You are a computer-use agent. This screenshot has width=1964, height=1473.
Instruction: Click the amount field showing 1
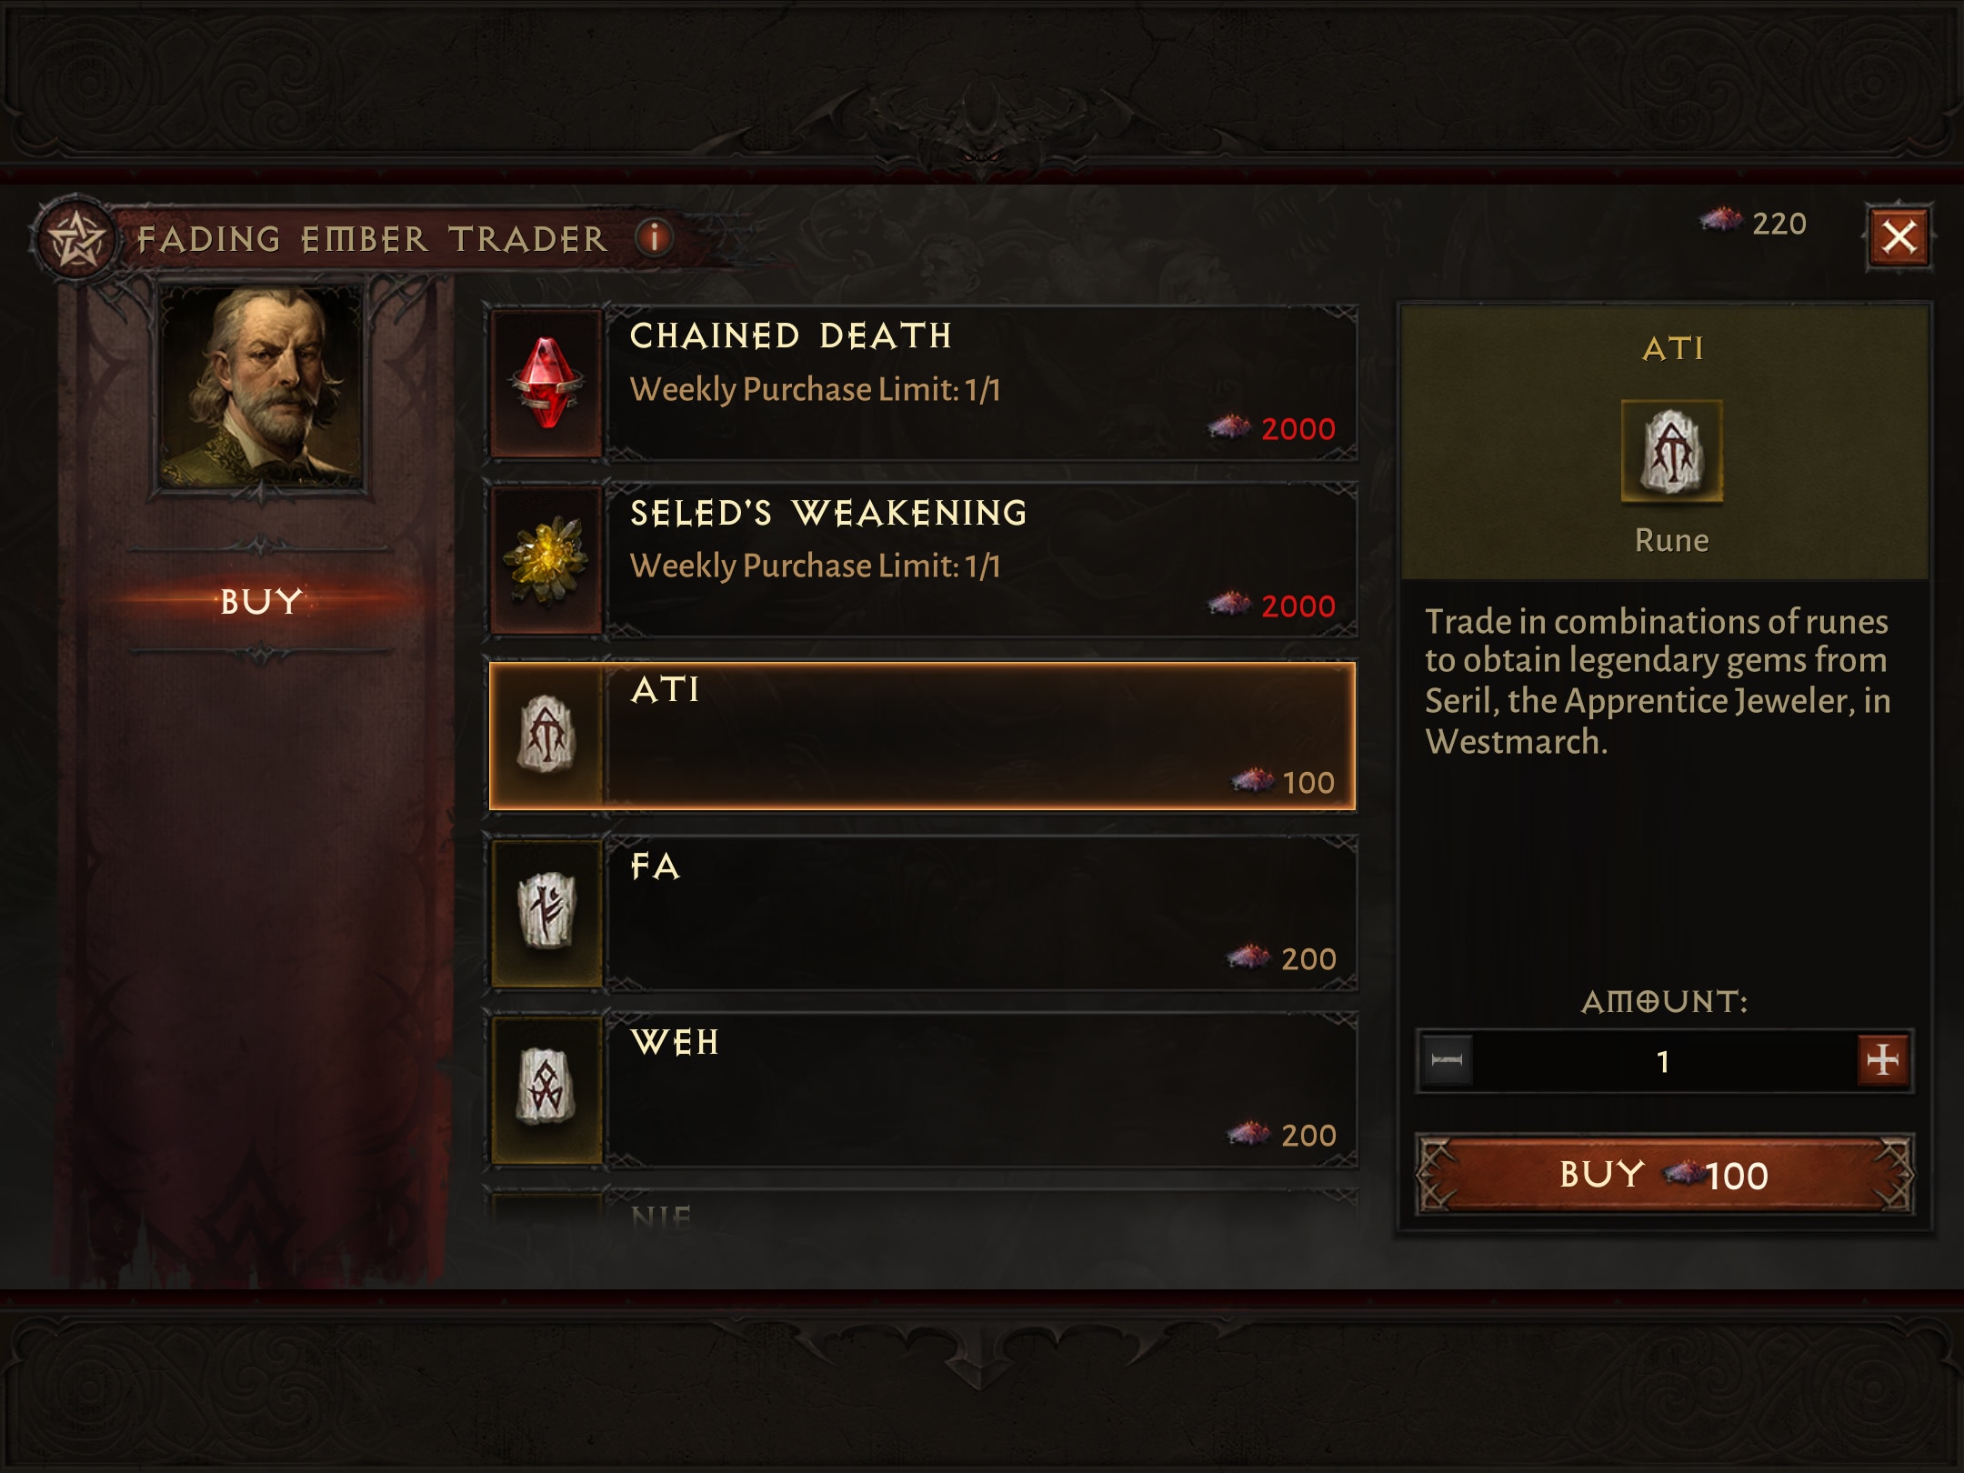pyautogui.click(x=1664, y=1060)
